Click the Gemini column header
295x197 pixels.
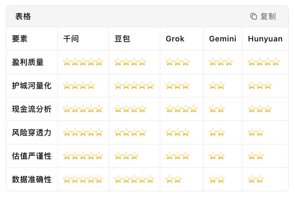pyautogui.click(x=223, y=39)
